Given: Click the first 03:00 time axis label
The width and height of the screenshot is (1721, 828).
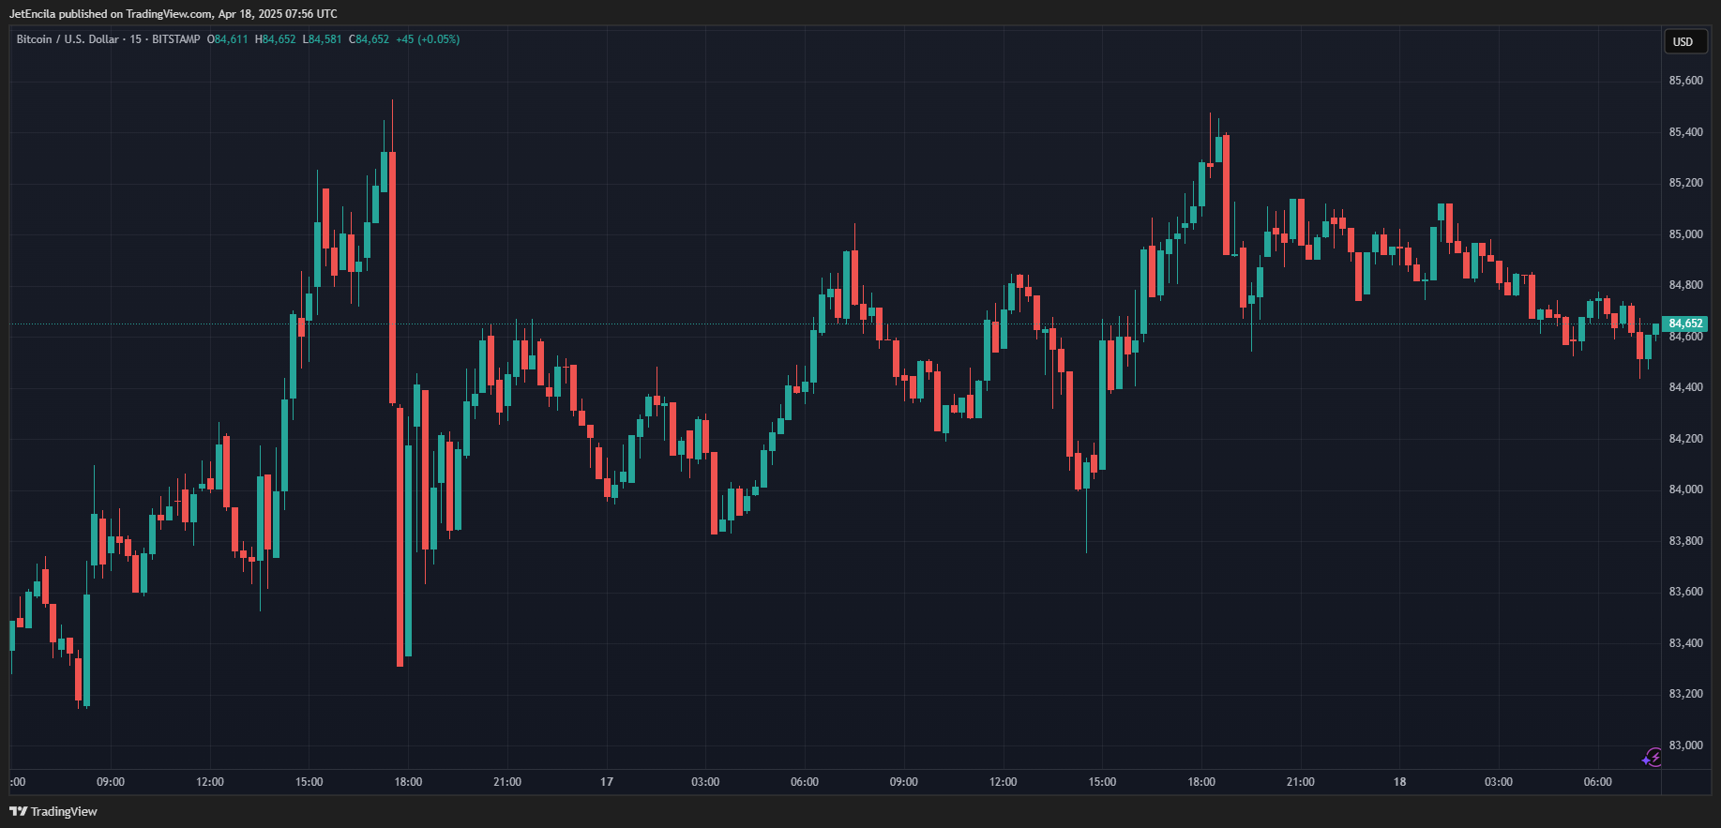Looking at the screenshot, I should coord(705,782).
